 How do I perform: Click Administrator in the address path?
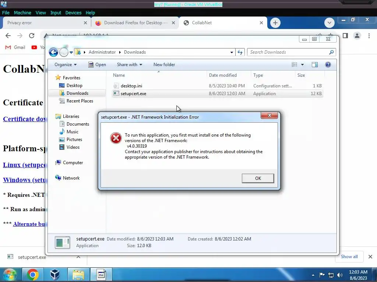pyautogui.click(x=102, y=52)
